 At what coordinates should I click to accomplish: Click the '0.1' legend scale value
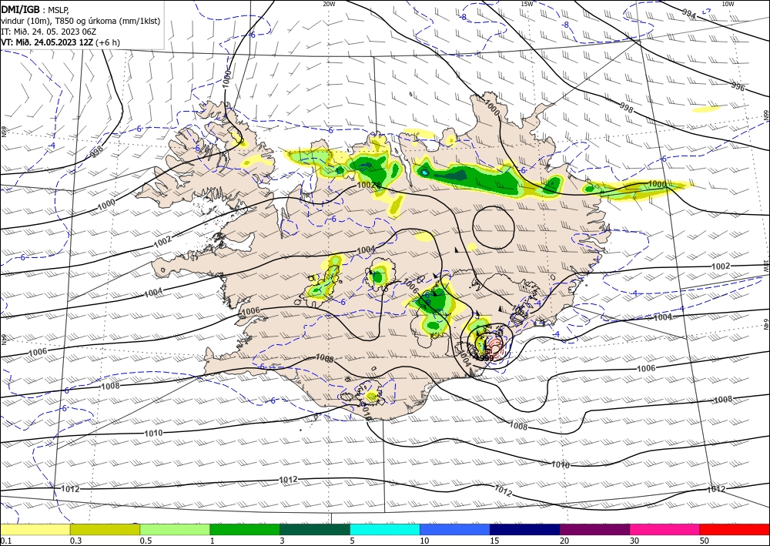5,541
